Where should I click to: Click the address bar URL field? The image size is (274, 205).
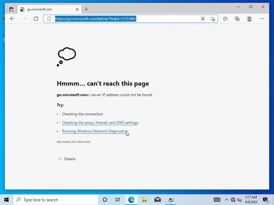pos(131,19)
